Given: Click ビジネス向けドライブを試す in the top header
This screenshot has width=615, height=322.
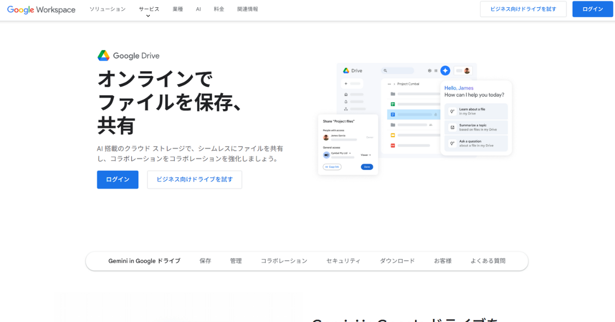Looking at the screenshot, I should [x=523, y=9].
